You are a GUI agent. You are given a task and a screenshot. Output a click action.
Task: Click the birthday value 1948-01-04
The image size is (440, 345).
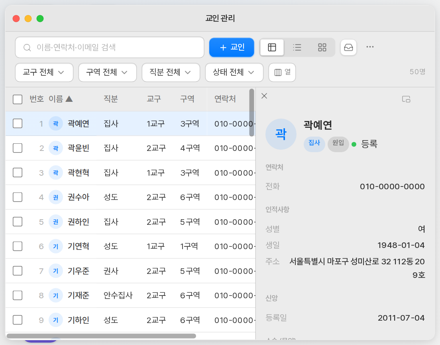[x=401, y=245]
